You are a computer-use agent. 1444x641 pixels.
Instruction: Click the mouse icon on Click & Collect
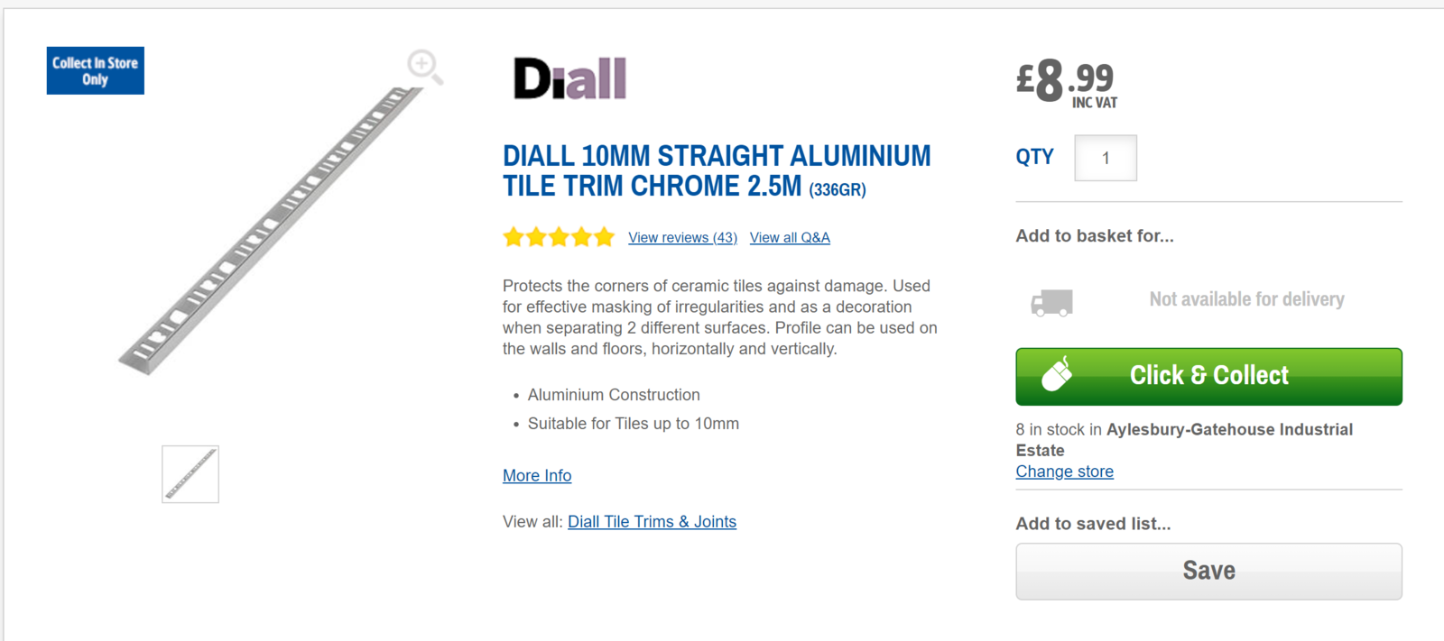(x=1057, y=374)
